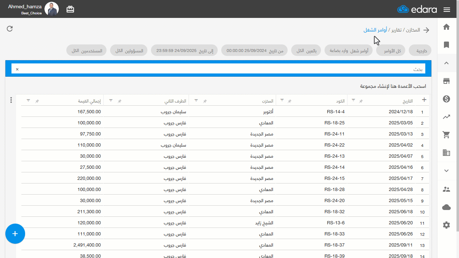Image resolution: width=459 pixels, height=258 pixels.
Task: Open filter for إجمالي القيمة column
Action: (28, 100)
